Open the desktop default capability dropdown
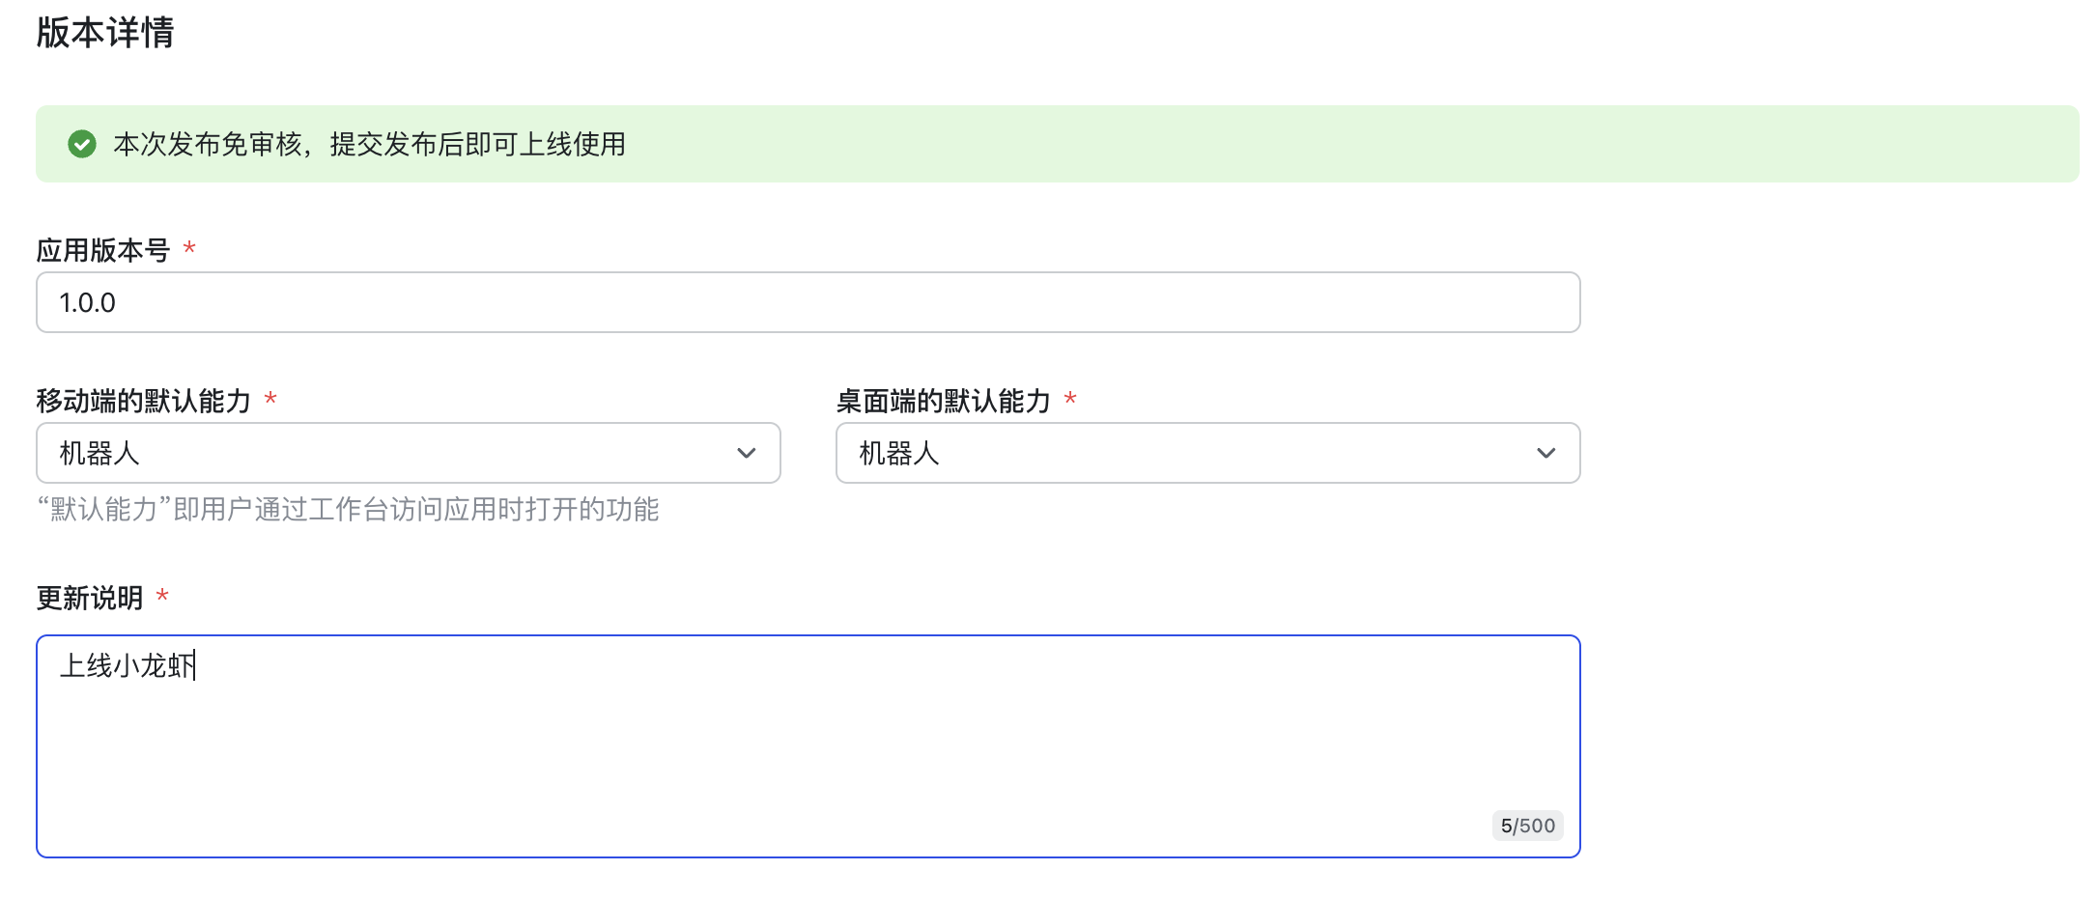Viewport: 2098px width, 898px height. tap(1207, 453)
